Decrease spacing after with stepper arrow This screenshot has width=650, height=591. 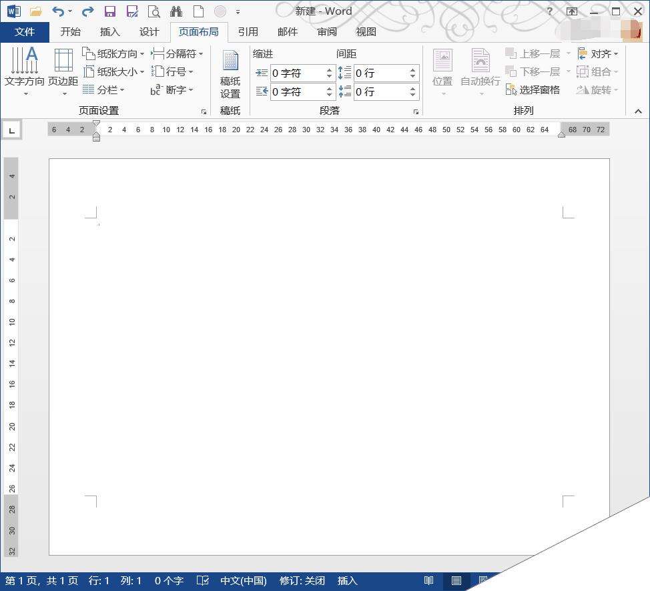[x=412, y=95]
